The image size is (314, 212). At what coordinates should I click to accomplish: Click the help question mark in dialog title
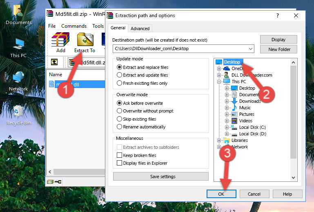click(x=278, y=15)
